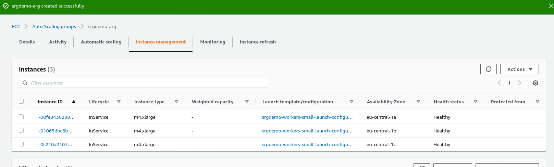
Task: Refresh the instances list
Action: pyautogui.click(x=488, y=69)
